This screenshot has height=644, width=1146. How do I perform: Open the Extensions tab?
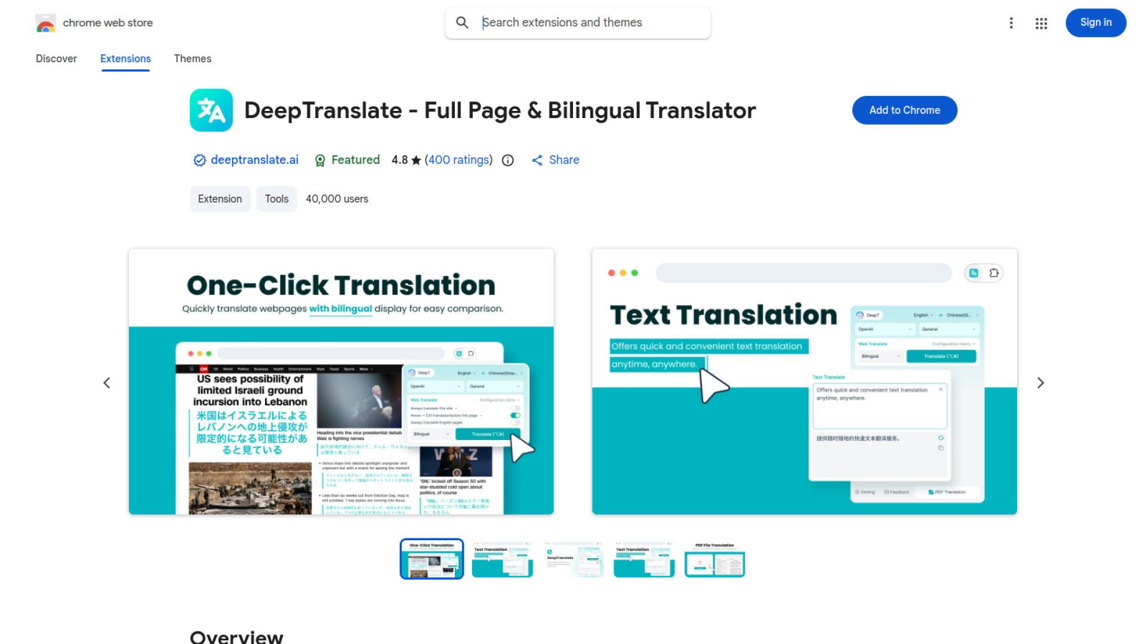click(125, 58)
